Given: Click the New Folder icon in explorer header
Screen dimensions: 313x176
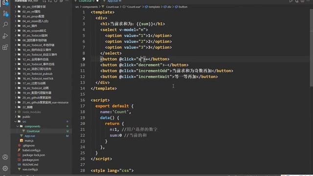Looking at the screenshot, I should [50, 1].
